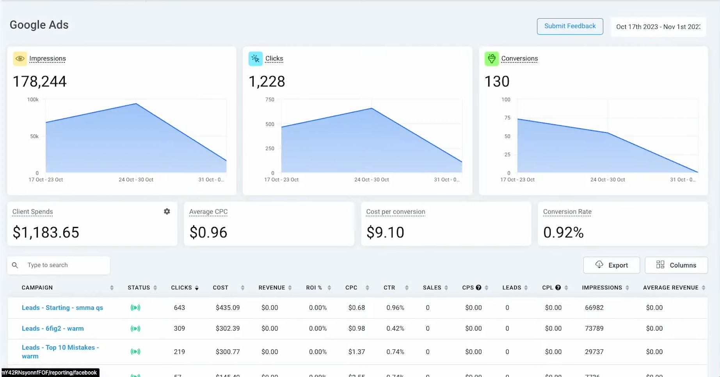
Task: Click the Clicks cursor icon
Action: [255, 58]
